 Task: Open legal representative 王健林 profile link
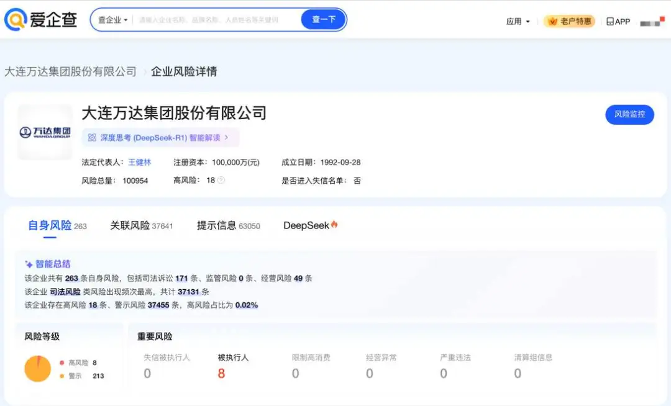pos(138,162)
